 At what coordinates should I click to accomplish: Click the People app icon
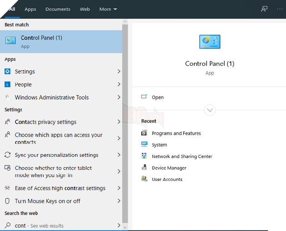click(x=7, y=85)
